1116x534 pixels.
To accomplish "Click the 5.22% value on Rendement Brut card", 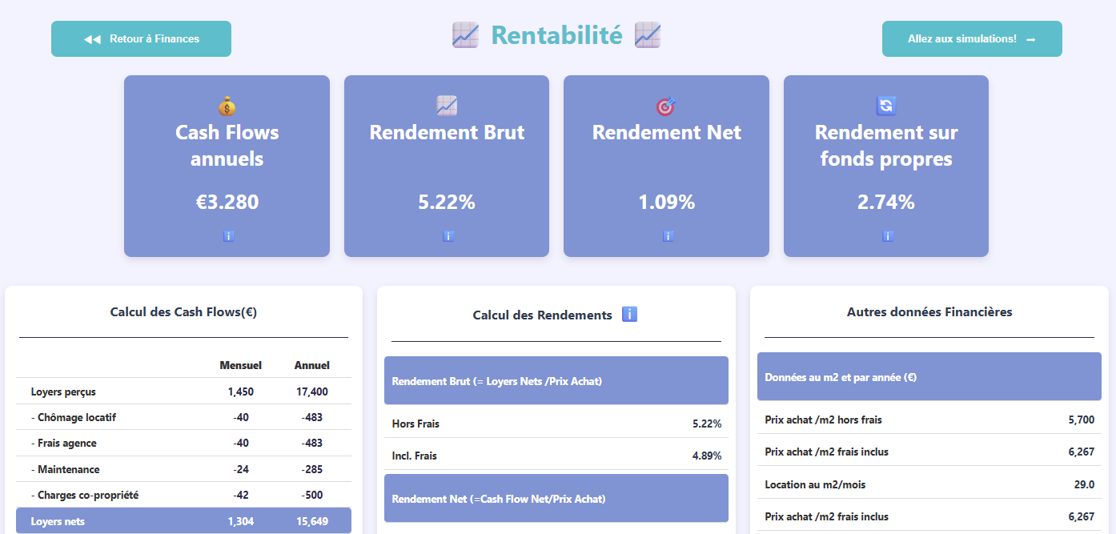I will tap(447, 202).
